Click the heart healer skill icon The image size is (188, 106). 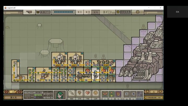111,94
